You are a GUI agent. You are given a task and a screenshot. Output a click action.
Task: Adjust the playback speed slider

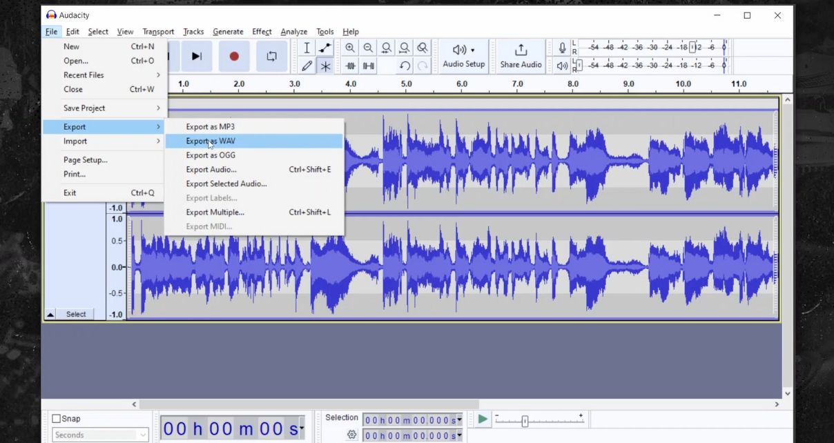coord(525,421)
